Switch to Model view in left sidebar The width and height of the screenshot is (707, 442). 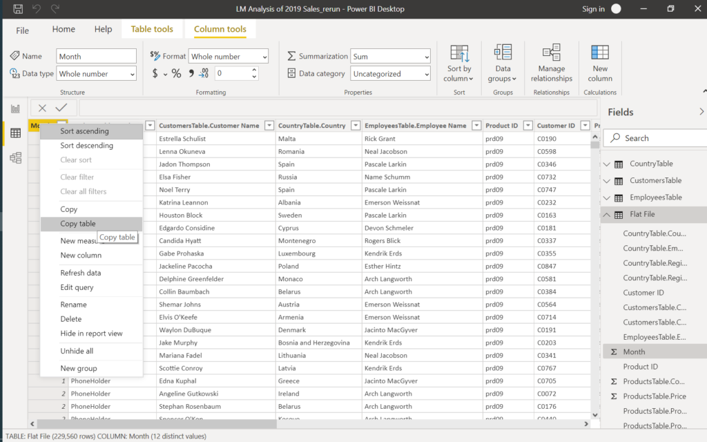[15, 158]
